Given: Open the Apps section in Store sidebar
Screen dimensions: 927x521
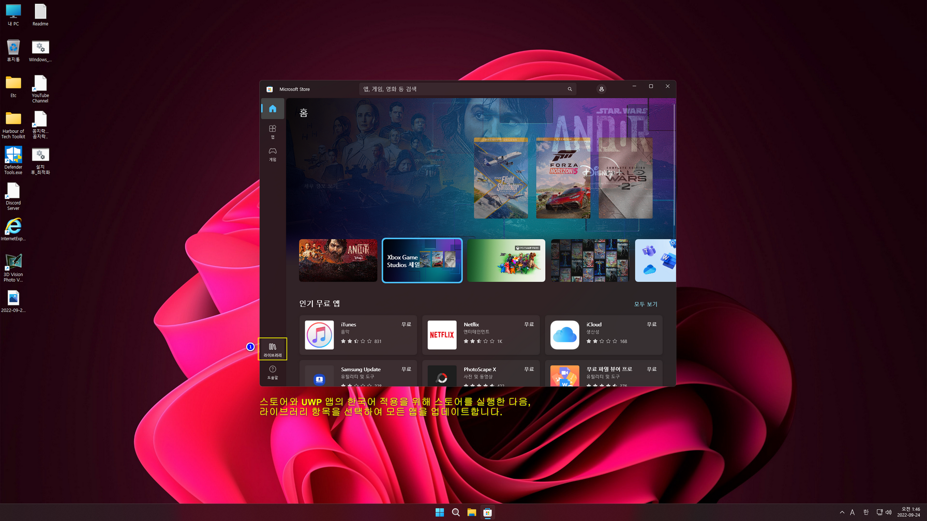Looking at the screenshot, I should coord(273,131).
